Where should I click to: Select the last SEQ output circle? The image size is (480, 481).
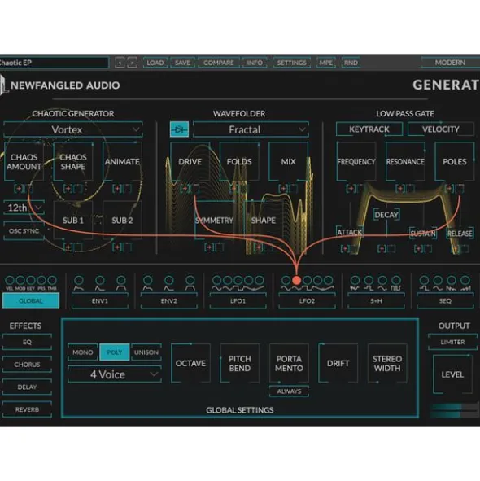465,280
